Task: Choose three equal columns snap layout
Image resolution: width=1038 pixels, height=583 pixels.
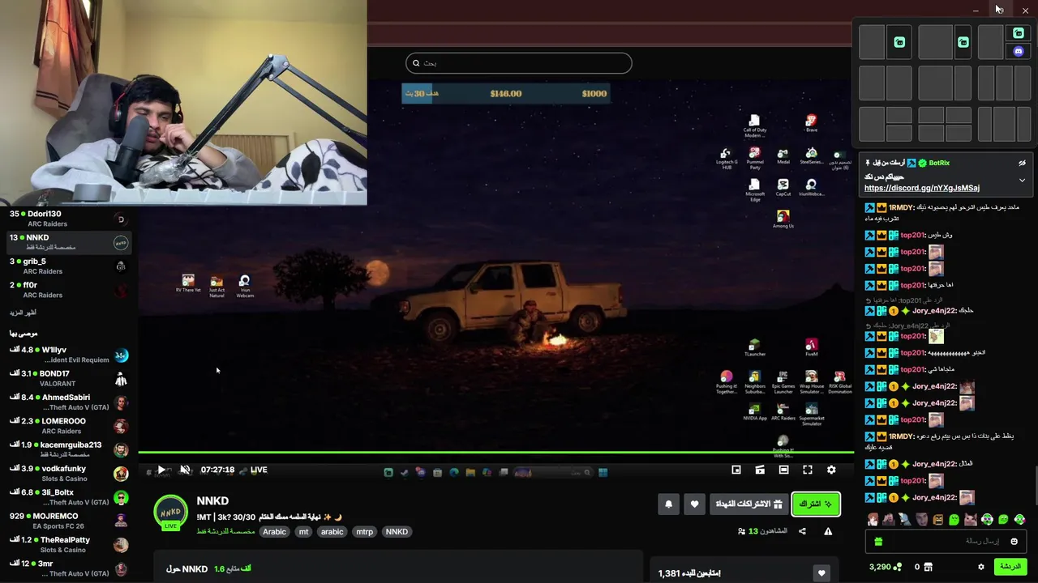Action: 1005,83
